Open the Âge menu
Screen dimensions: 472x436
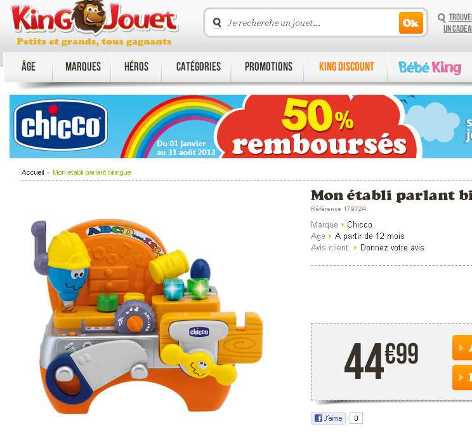(29, 67)
